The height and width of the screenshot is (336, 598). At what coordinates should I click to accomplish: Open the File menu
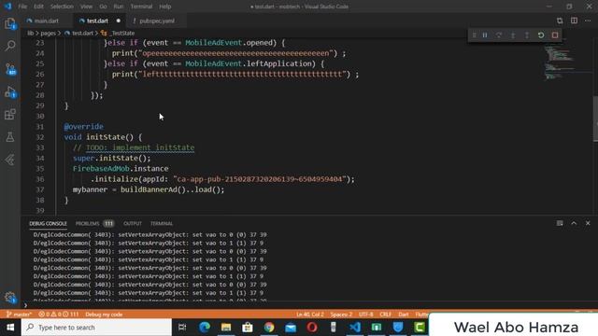[22, 7]
